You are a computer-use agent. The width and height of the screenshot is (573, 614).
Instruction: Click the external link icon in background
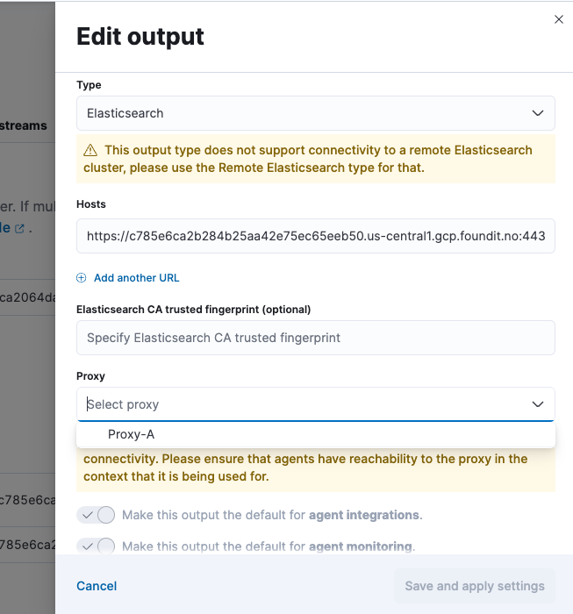pyautogui.click(x=19, y=228)
